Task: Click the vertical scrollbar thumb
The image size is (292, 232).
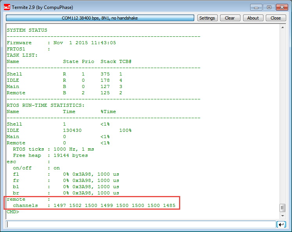Action: pos(283,208)
